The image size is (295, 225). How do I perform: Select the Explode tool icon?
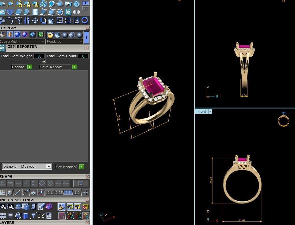coord(51,21)
